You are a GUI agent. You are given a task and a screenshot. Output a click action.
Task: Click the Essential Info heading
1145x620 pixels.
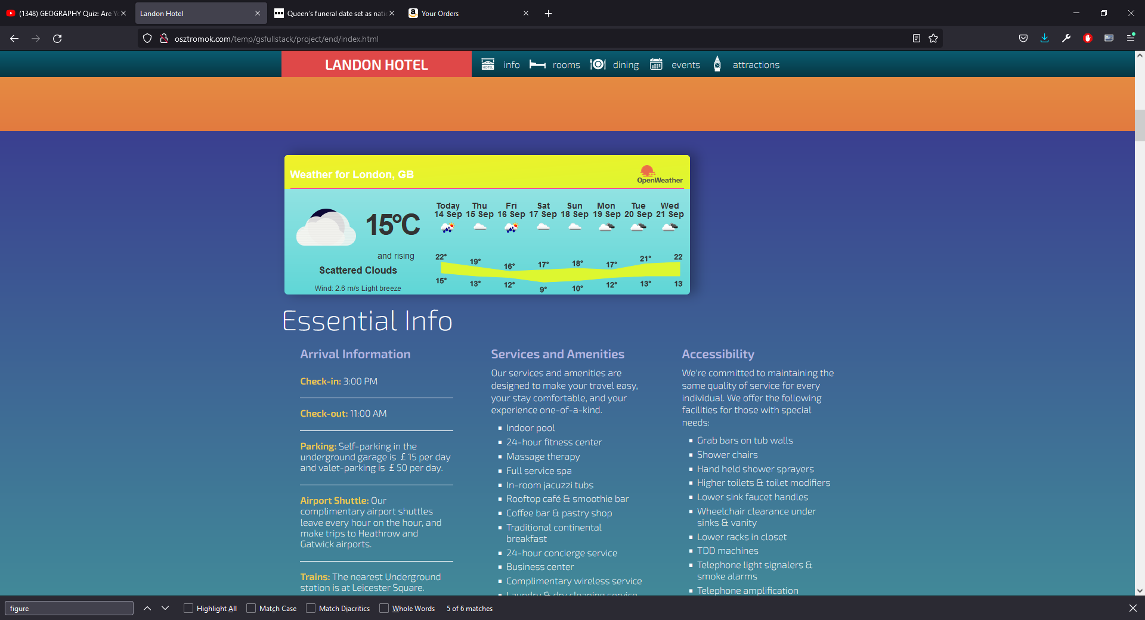[x=367, y=321]
